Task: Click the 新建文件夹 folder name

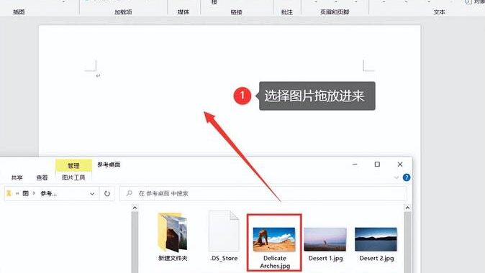Action: point(173,258)
